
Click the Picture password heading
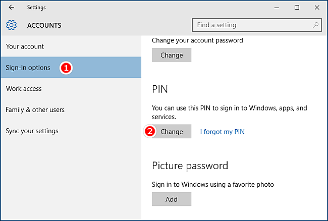pyautogui.click(x=190, y=166)
